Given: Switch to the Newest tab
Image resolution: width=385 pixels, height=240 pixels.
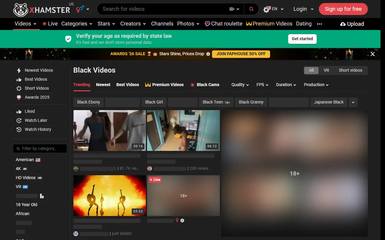Looking at the screenshot, I should pos(103,85).
